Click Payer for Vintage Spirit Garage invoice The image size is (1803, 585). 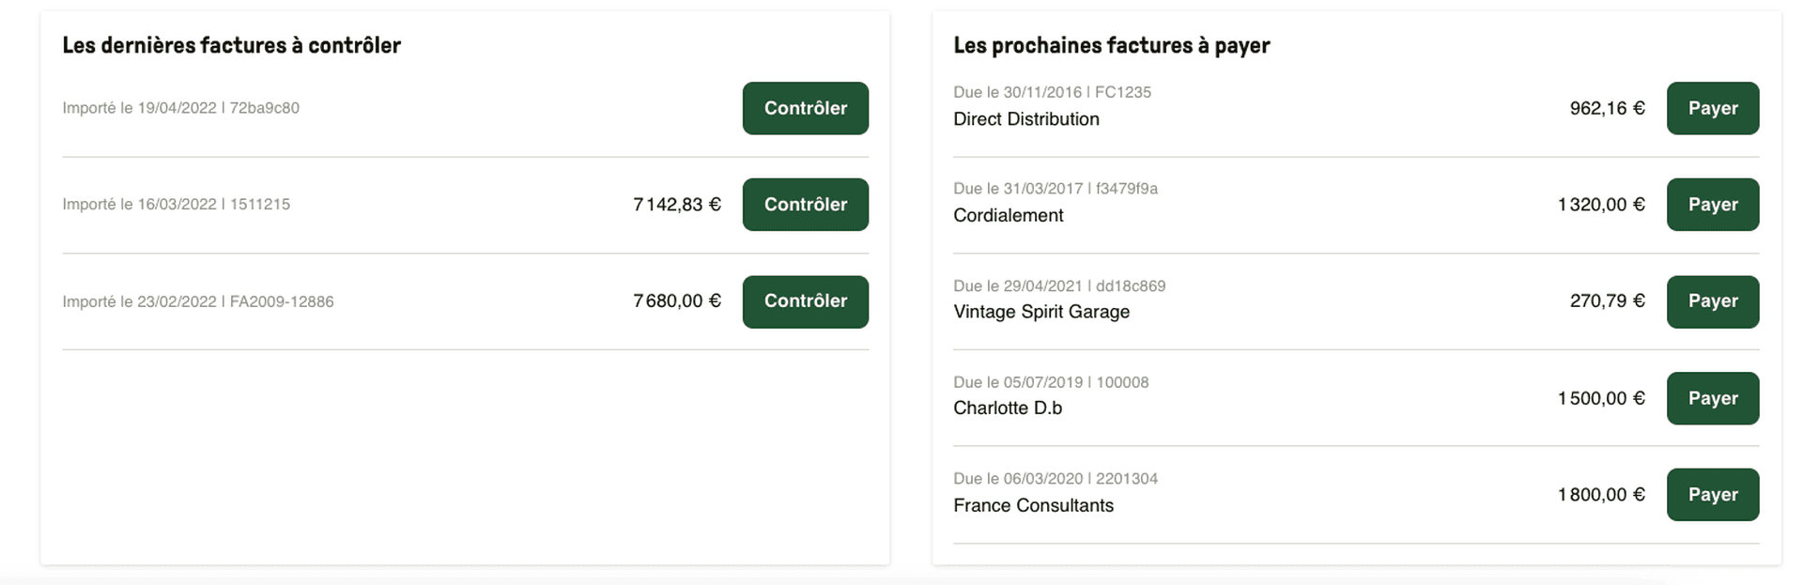click(x=1712, y=301)
